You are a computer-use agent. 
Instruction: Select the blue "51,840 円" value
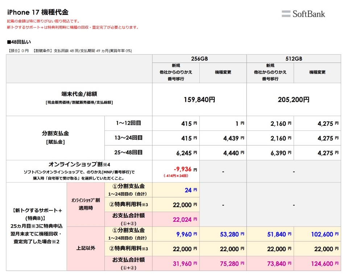click(279, 234)
